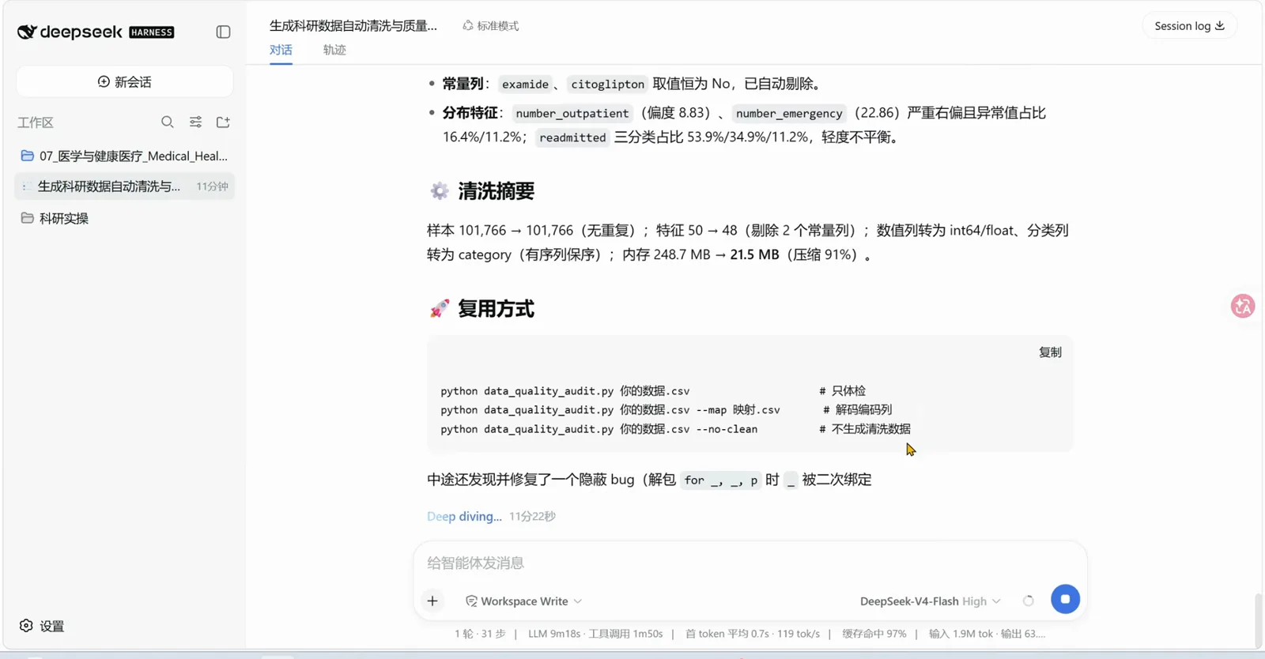Search the workspace with magnifier icon
The image size is (1265, 659).
167,122
